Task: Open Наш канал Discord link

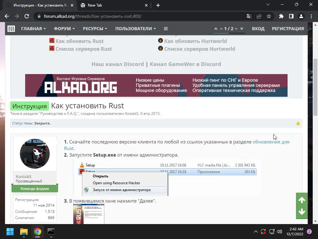Action: coord(118,64)
